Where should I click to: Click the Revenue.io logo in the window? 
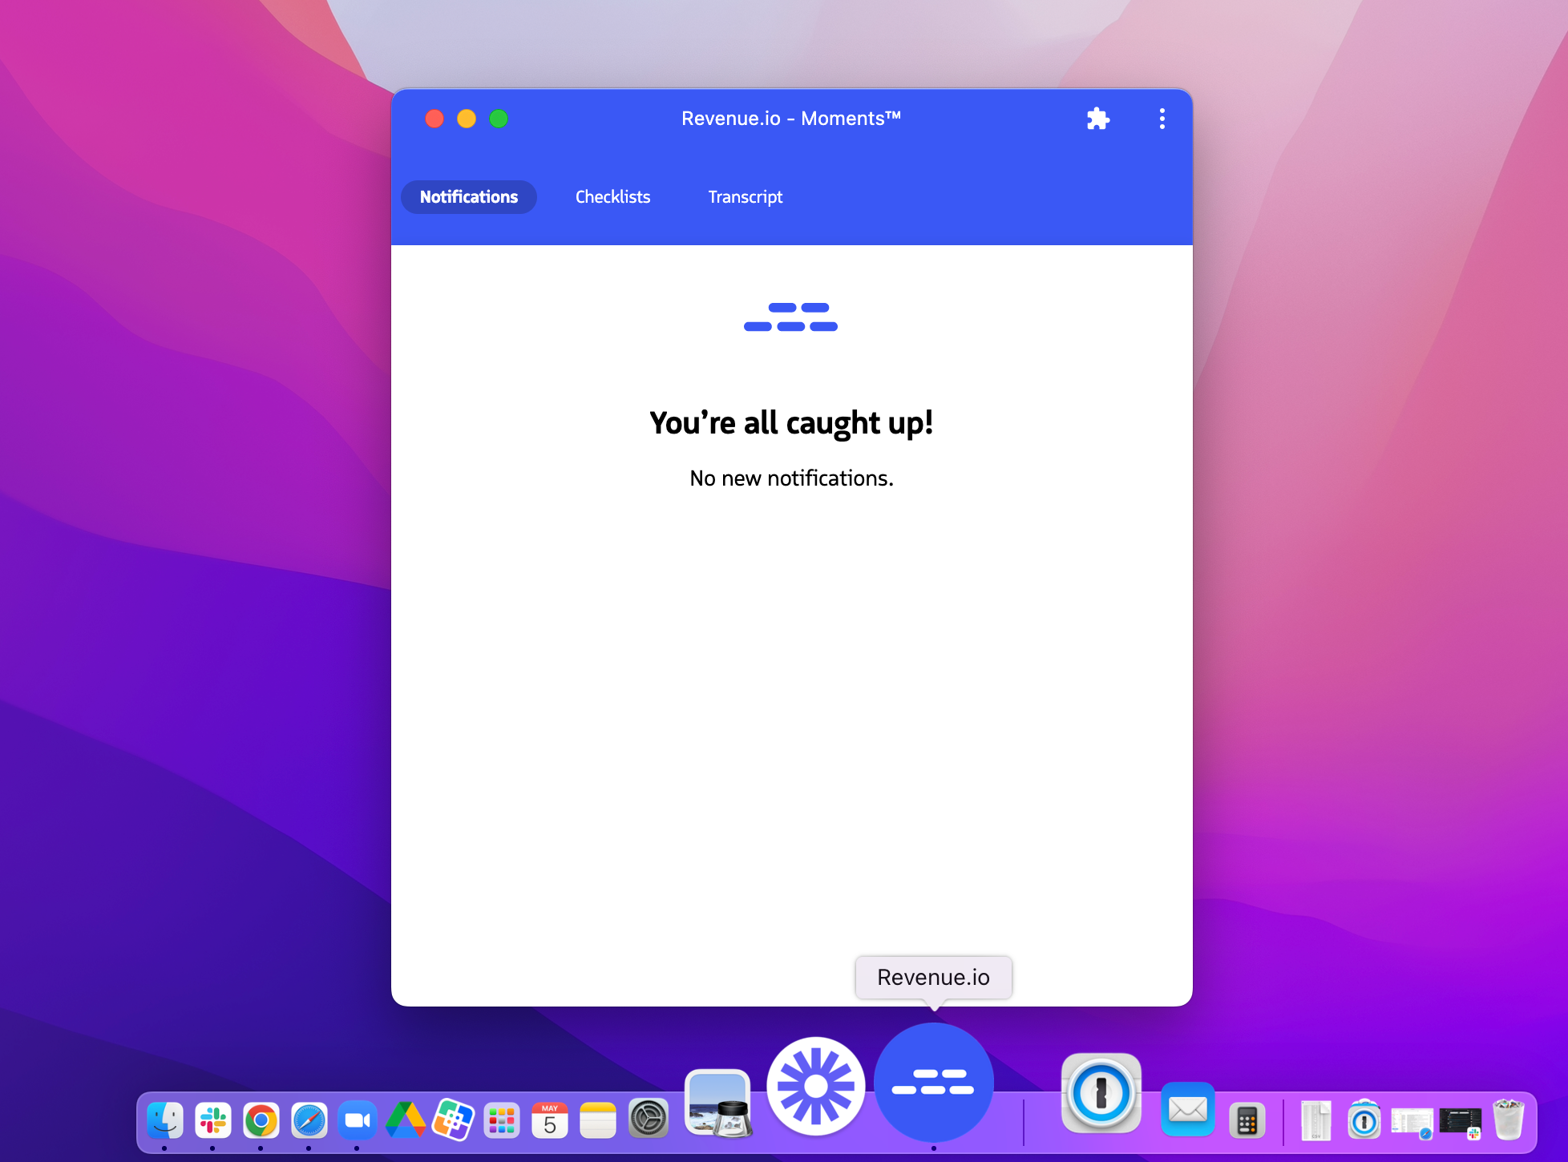coord(790,317)
